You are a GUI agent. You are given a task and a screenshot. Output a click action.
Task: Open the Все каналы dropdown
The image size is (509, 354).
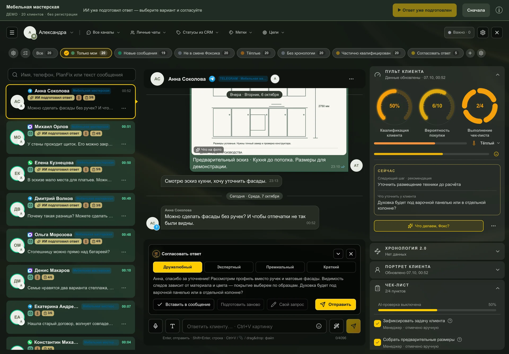(103, 32)
